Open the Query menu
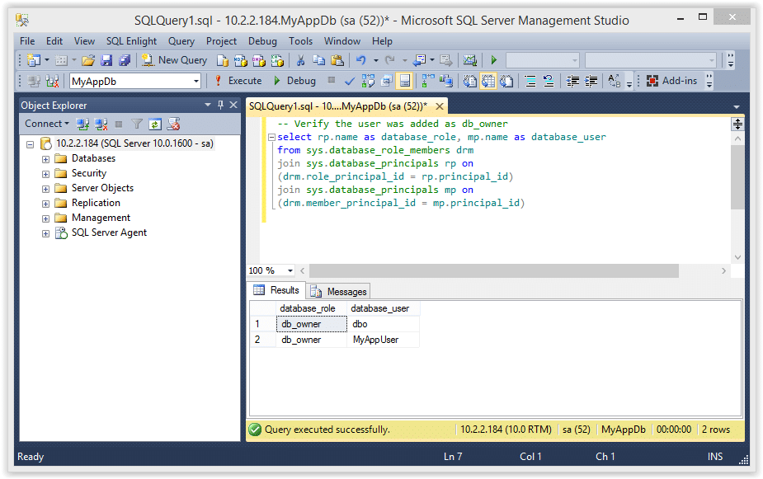 point(181,41)
